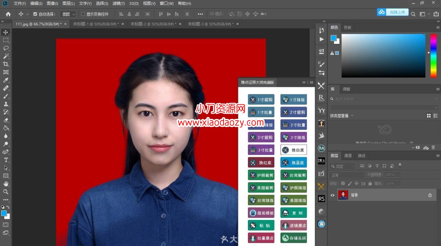441x246 pixels.
Task: Select the Eyedropper tool
Action: (x=6, y=80)
